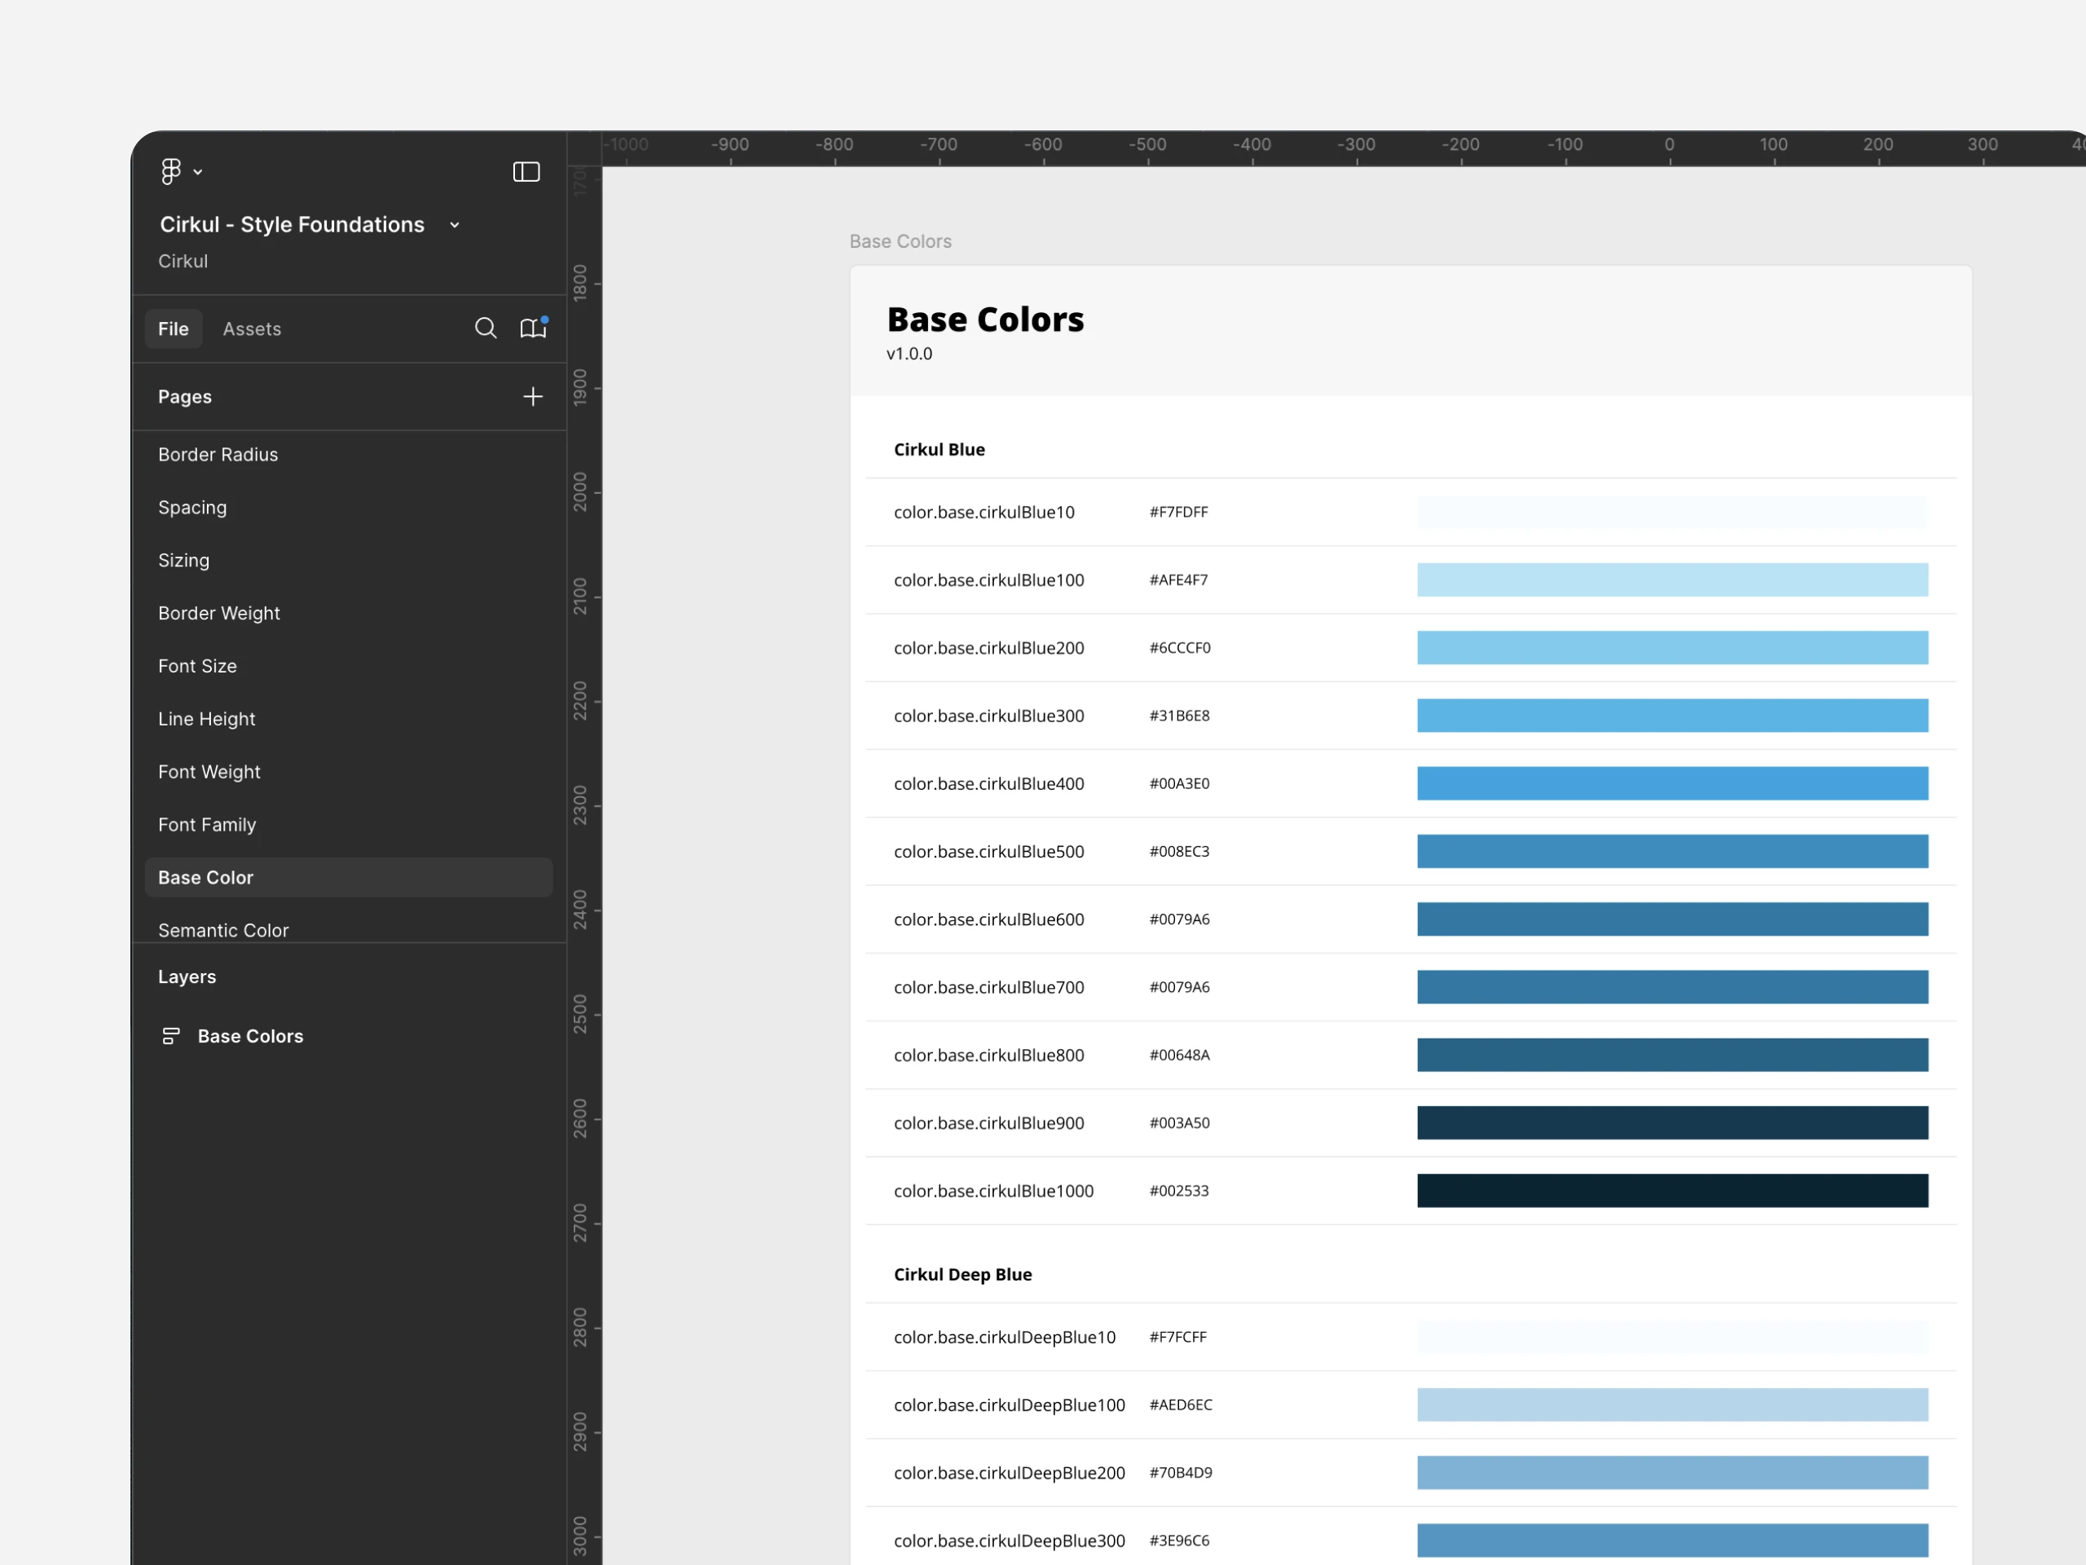Switch to the File tab
The width and height of the screenshot is (2086, 1565).
click(x=174, y=329)
